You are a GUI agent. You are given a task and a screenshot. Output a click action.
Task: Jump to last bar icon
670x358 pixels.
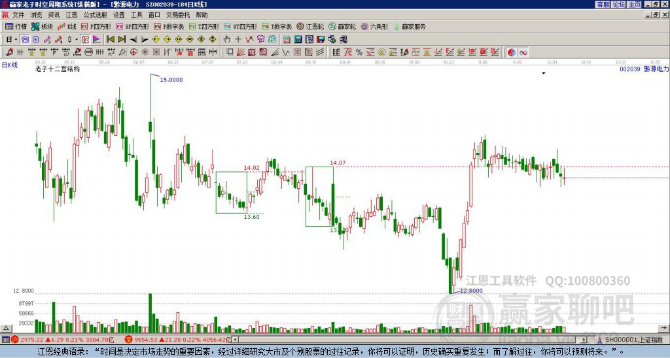click(122, 39)
